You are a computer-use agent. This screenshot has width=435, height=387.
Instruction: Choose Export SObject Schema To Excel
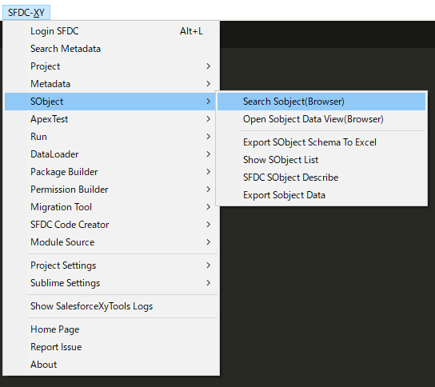321,142
